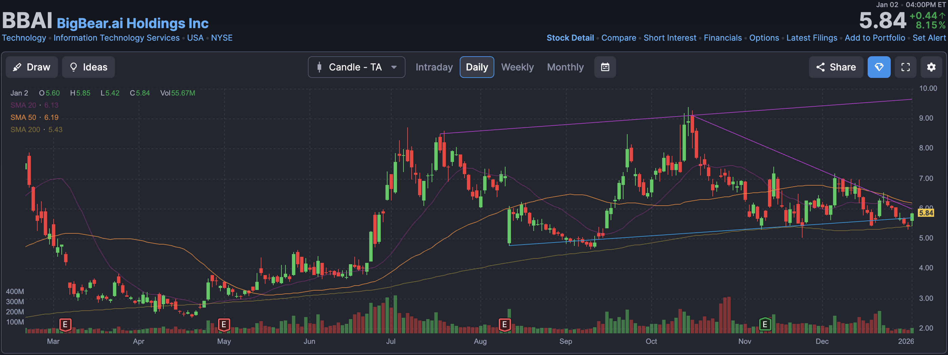Click the share icon in Share button
This screenshot has height=355, width=948.
coord(820,67)
